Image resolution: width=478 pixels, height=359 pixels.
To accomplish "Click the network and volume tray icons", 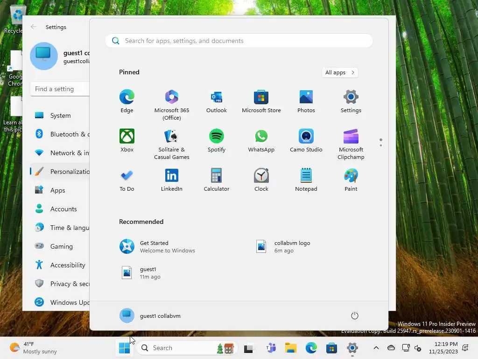I will coord(412,348).
